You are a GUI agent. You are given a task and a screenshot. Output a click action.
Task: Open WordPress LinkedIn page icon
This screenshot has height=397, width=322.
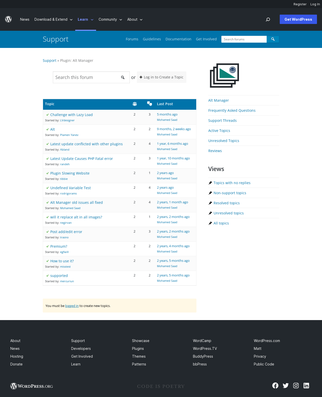[306, 385]
